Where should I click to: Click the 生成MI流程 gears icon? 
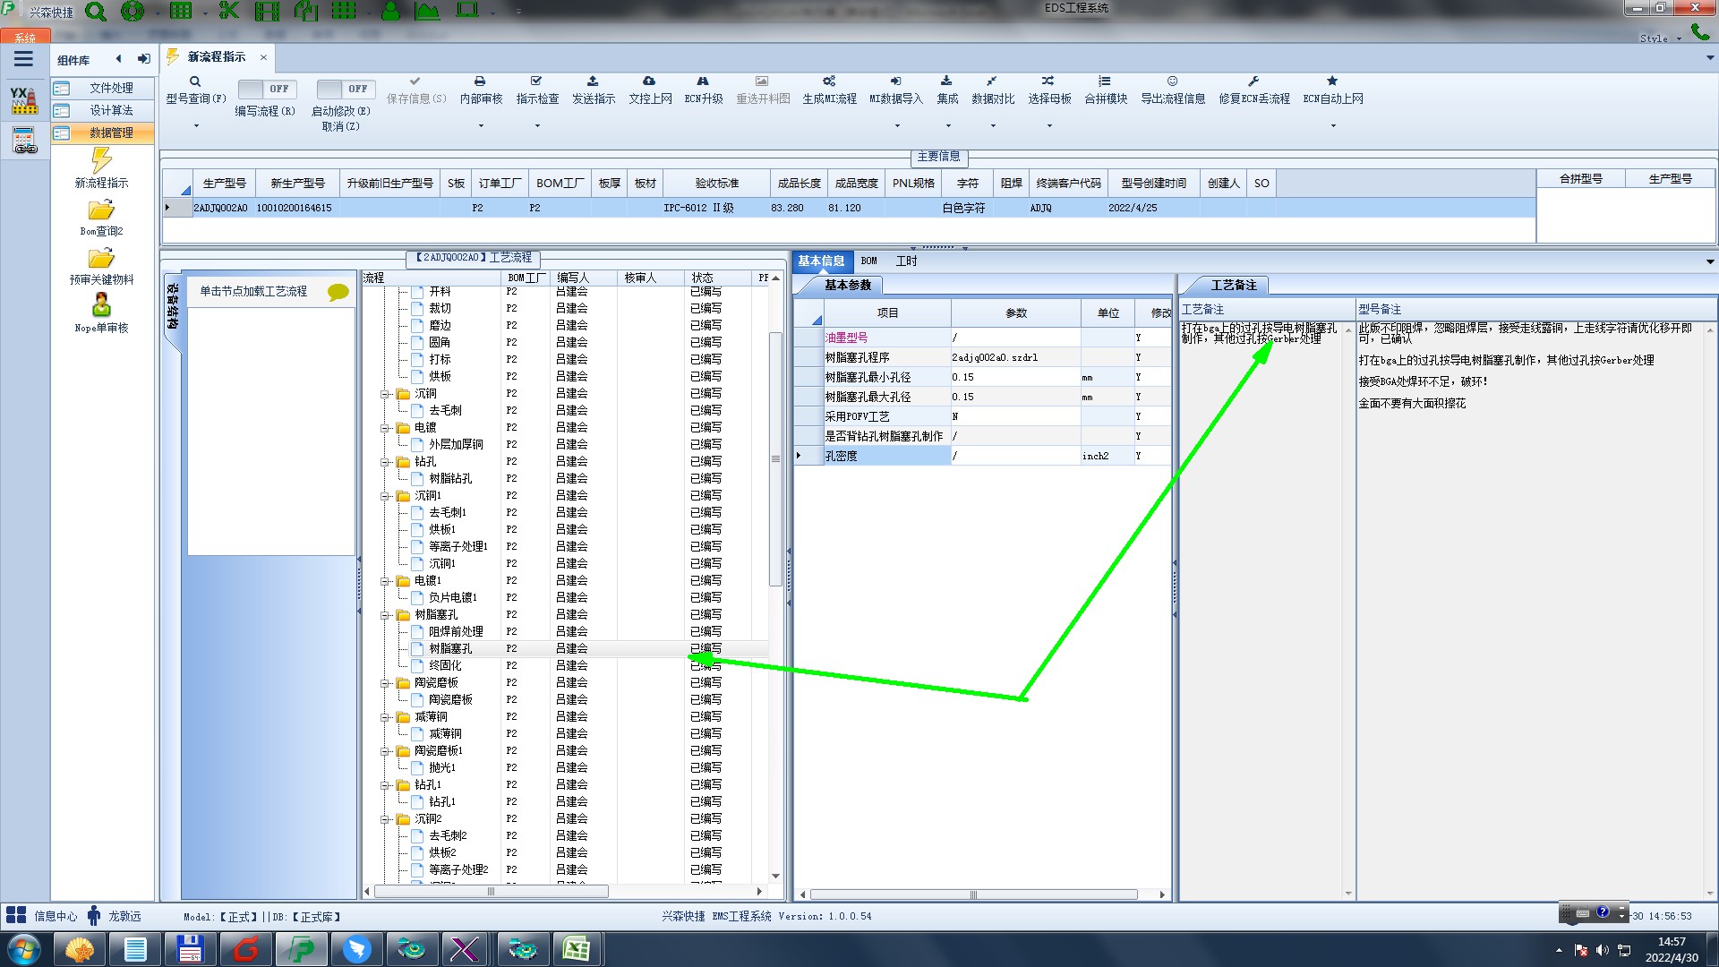(829, 81)
